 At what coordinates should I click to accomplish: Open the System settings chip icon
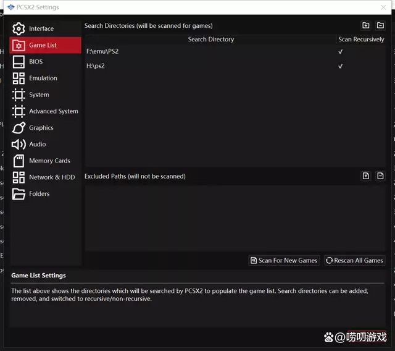pos(19,95)
